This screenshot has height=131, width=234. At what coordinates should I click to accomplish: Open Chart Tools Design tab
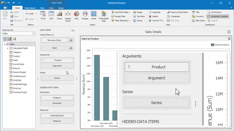61,8
